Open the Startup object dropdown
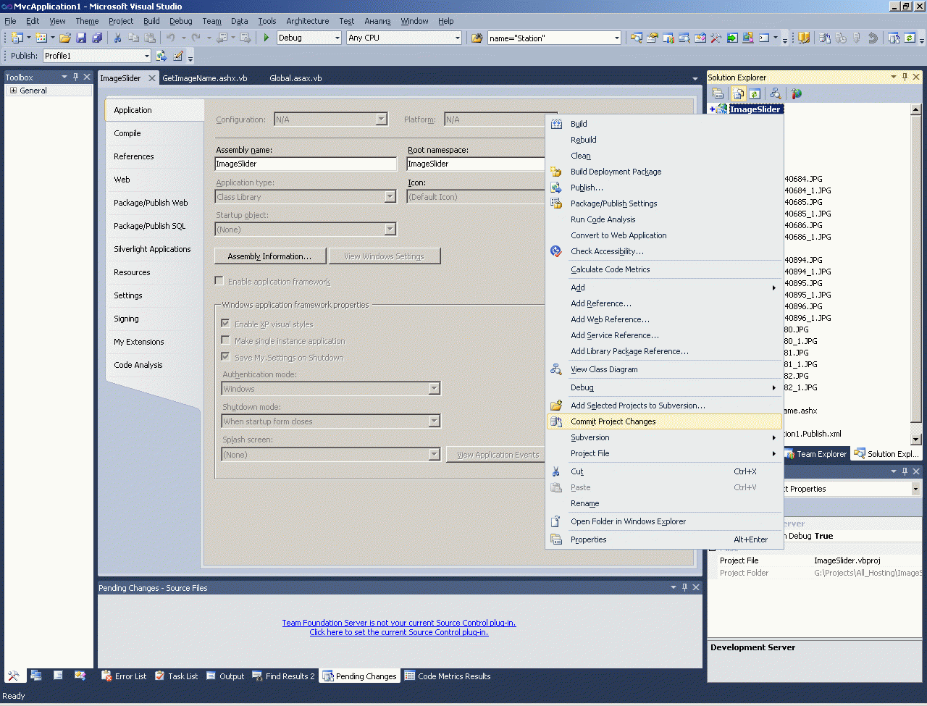 pyautogui.click(x=306, y=230)
